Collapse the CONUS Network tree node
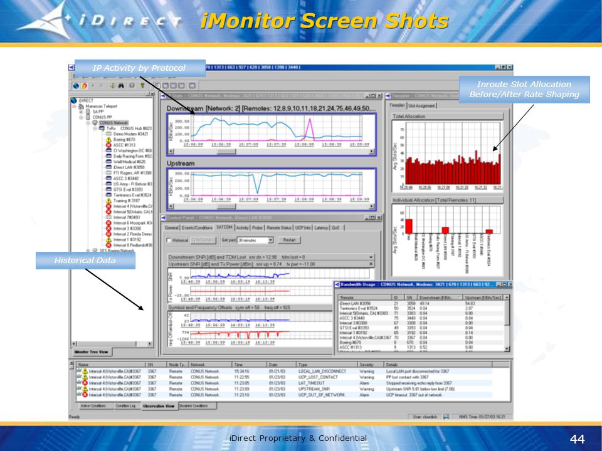 pos(88,123)
